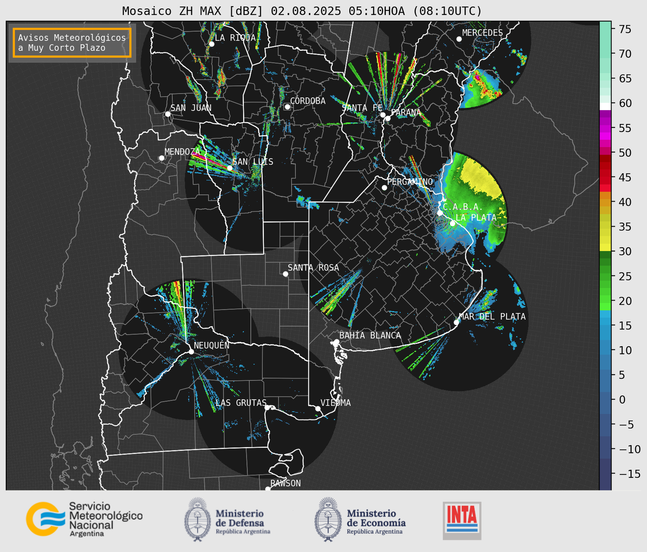This screenshot has height=552, width=647.
Task: Click the SAN JUAN city marker
Action: (x=168, y=114)
